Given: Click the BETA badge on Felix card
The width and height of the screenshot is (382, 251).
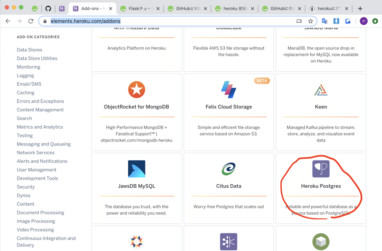Looking at the screenshot, I should 262,81.
